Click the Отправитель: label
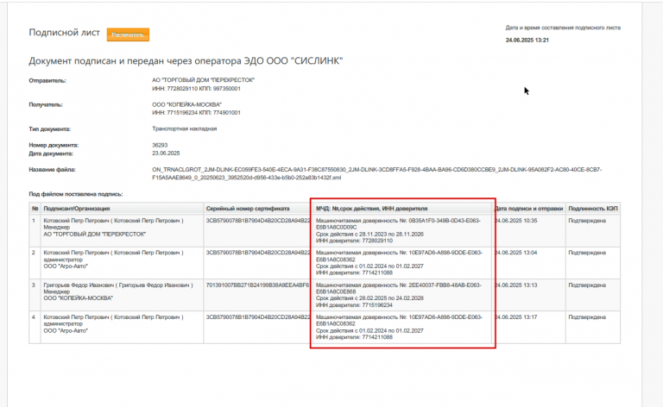663x407 pixels. pyautogui.click(x=47, y=81)
